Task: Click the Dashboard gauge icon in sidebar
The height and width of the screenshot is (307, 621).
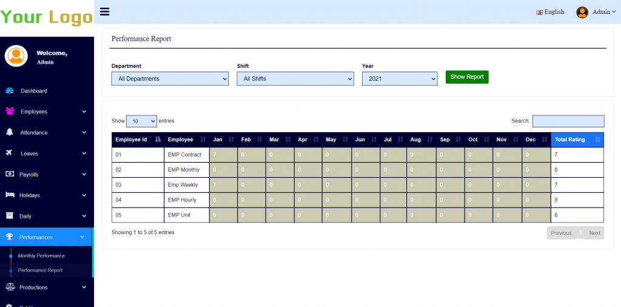Action: 10,91
